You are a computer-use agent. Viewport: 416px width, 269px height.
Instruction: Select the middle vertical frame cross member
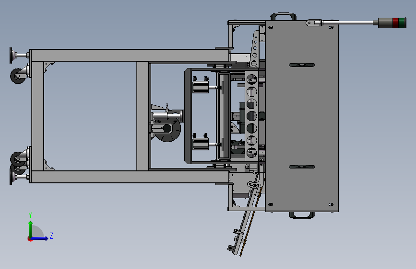click(143, 116)
